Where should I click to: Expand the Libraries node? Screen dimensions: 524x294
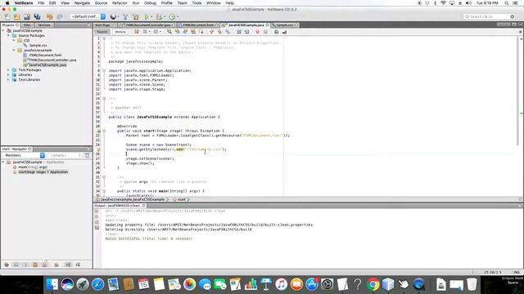coord(8,75)
